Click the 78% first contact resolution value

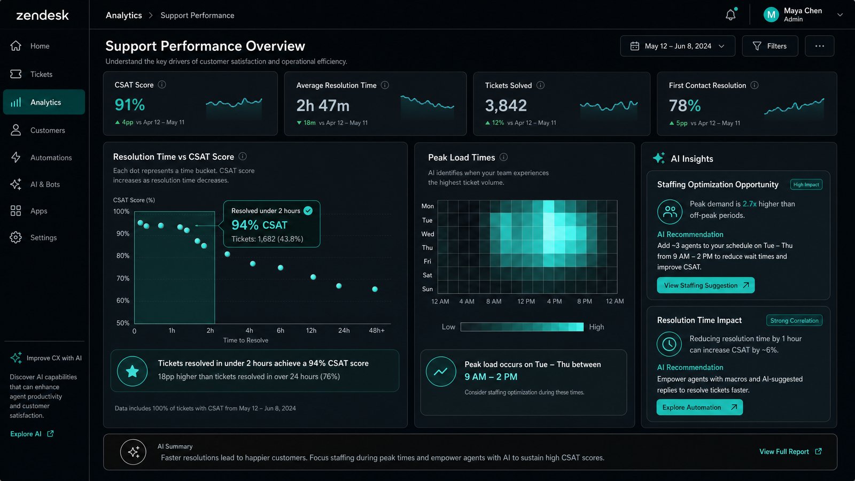click(685, 106)
